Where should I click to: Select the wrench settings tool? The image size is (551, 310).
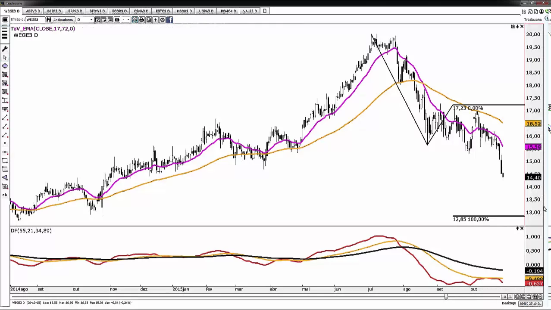point(5,49)
